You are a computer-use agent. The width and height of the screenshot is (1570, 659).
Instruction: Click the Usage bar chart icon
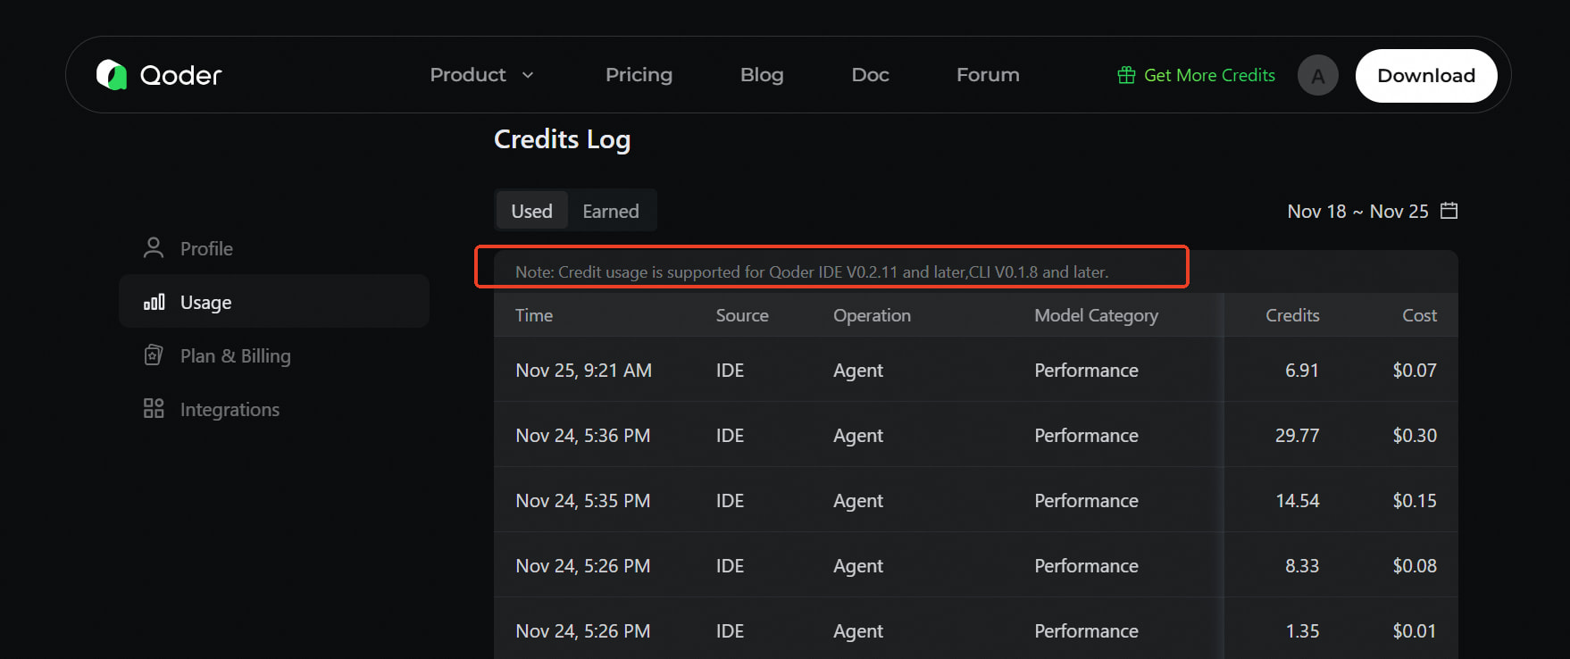coord(154,302)
